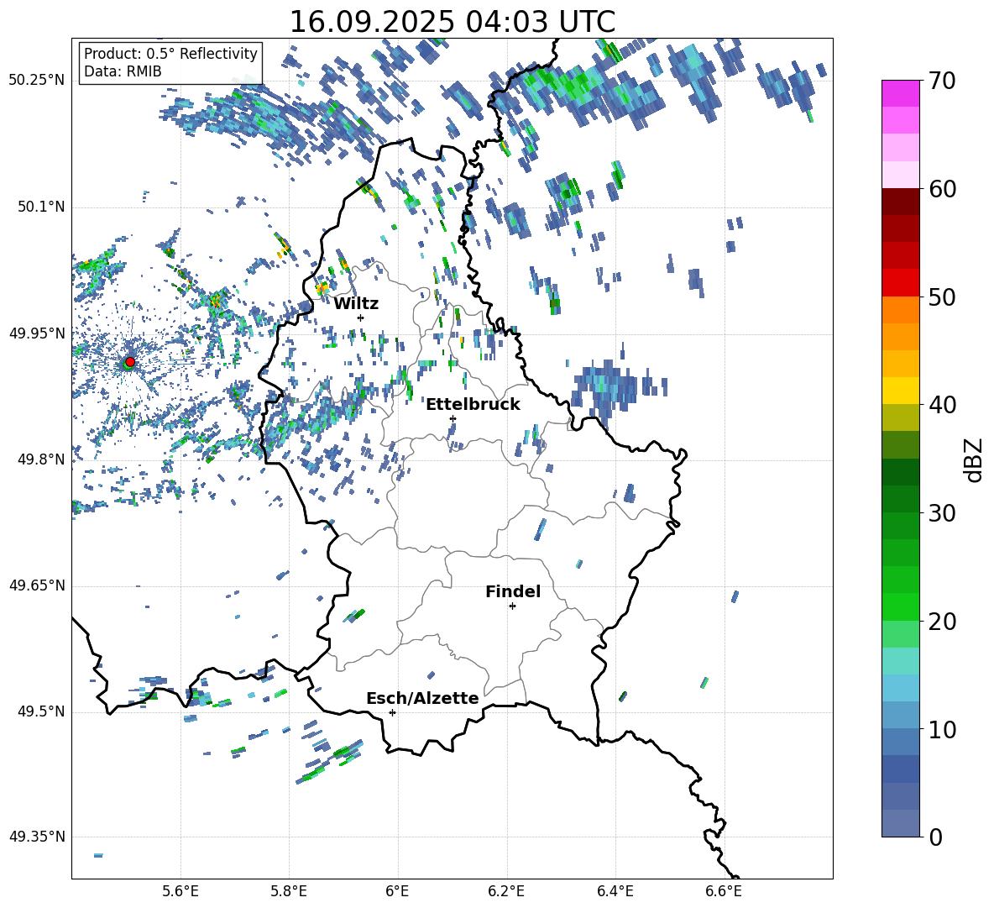Click the 16.09.2025 04:03 UTC title
This screenshot has height=908, width=994.
pos(453,22)
